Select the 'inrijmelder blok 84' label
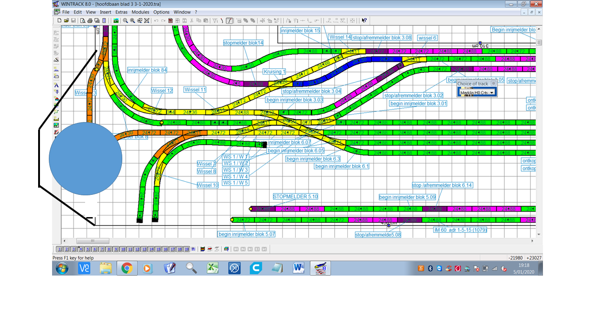 147,70
